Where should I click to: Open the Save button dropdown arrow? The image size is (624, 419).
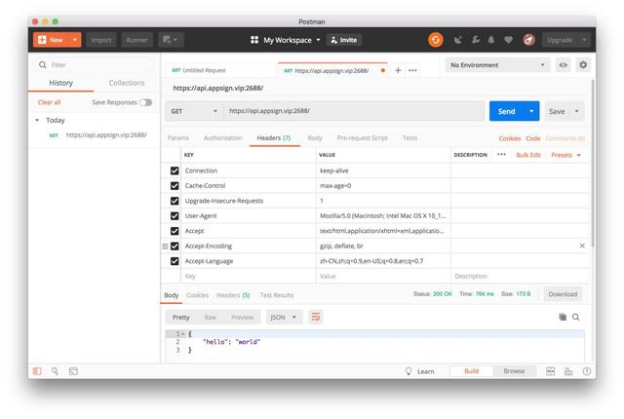pyautogui.click(x=576, y=111)
